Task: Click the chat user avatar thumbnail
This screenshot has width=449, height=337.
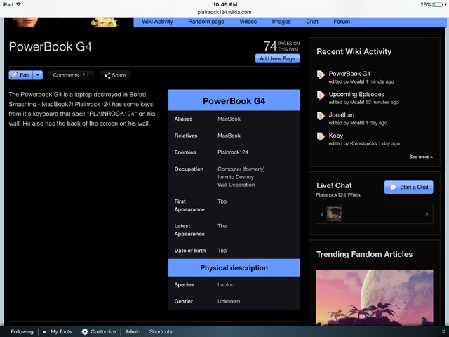Action: tap(334, 213)
